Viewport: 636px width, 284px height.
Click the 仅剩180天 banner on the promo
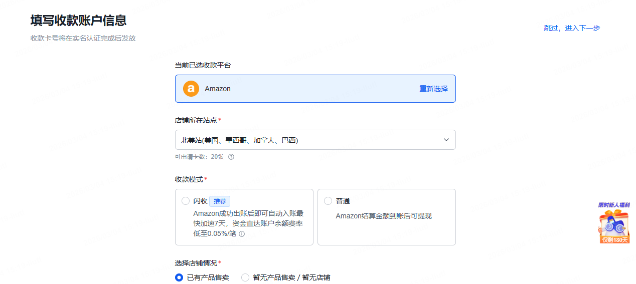[614, 240]
